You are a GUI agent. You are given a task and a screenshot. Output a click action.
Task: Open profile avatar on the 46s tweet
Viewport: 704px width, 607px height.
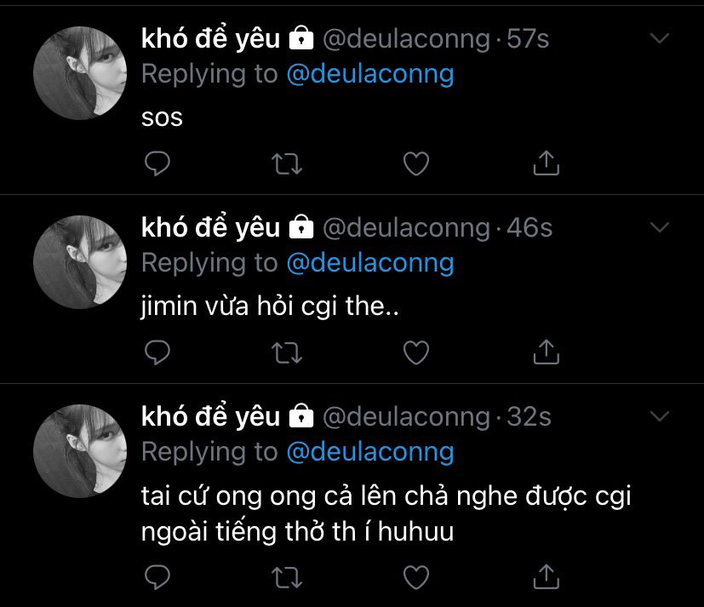click(x=80, y=262)
